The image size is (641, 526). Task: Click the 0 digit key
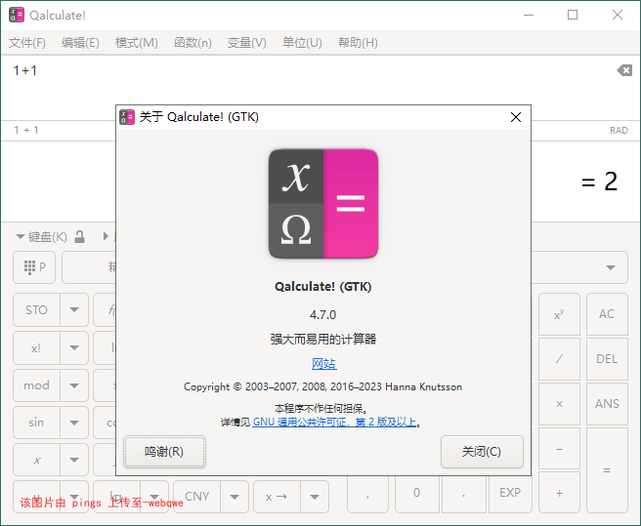(x=416, y=493)
